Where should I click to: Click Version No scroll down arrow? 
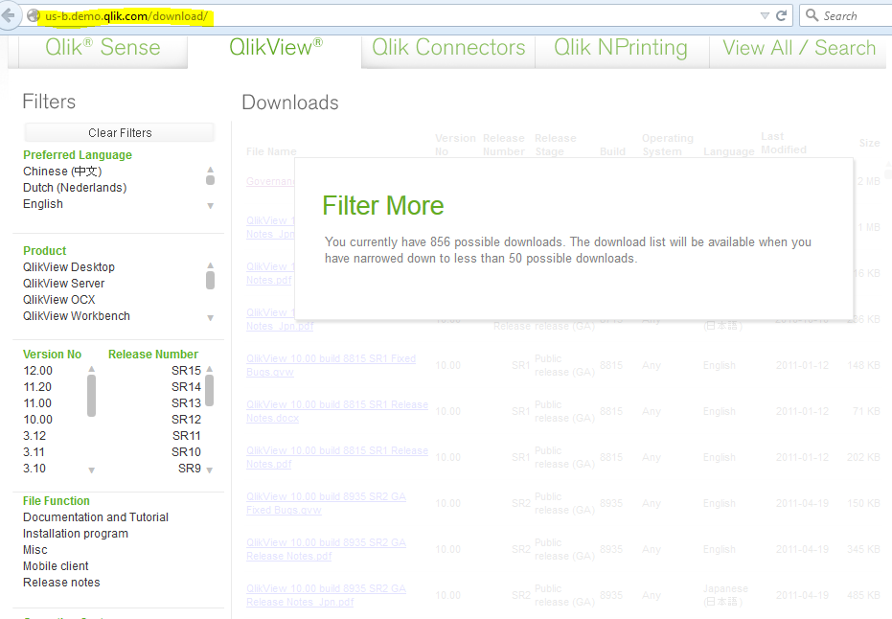(92, 470)
